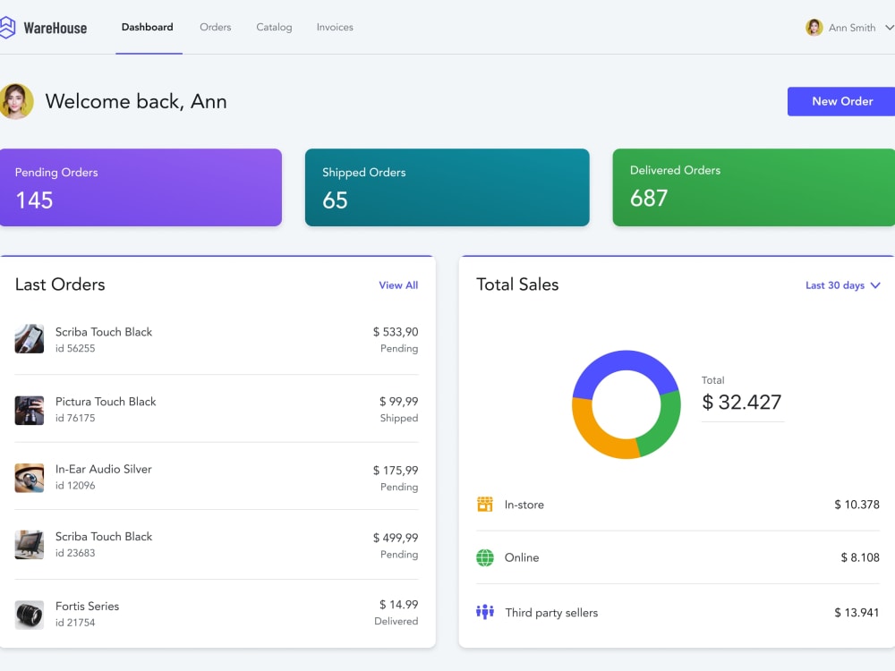Select the Online sales label
The width and height of the screenshot is (895, 671).
522,557
